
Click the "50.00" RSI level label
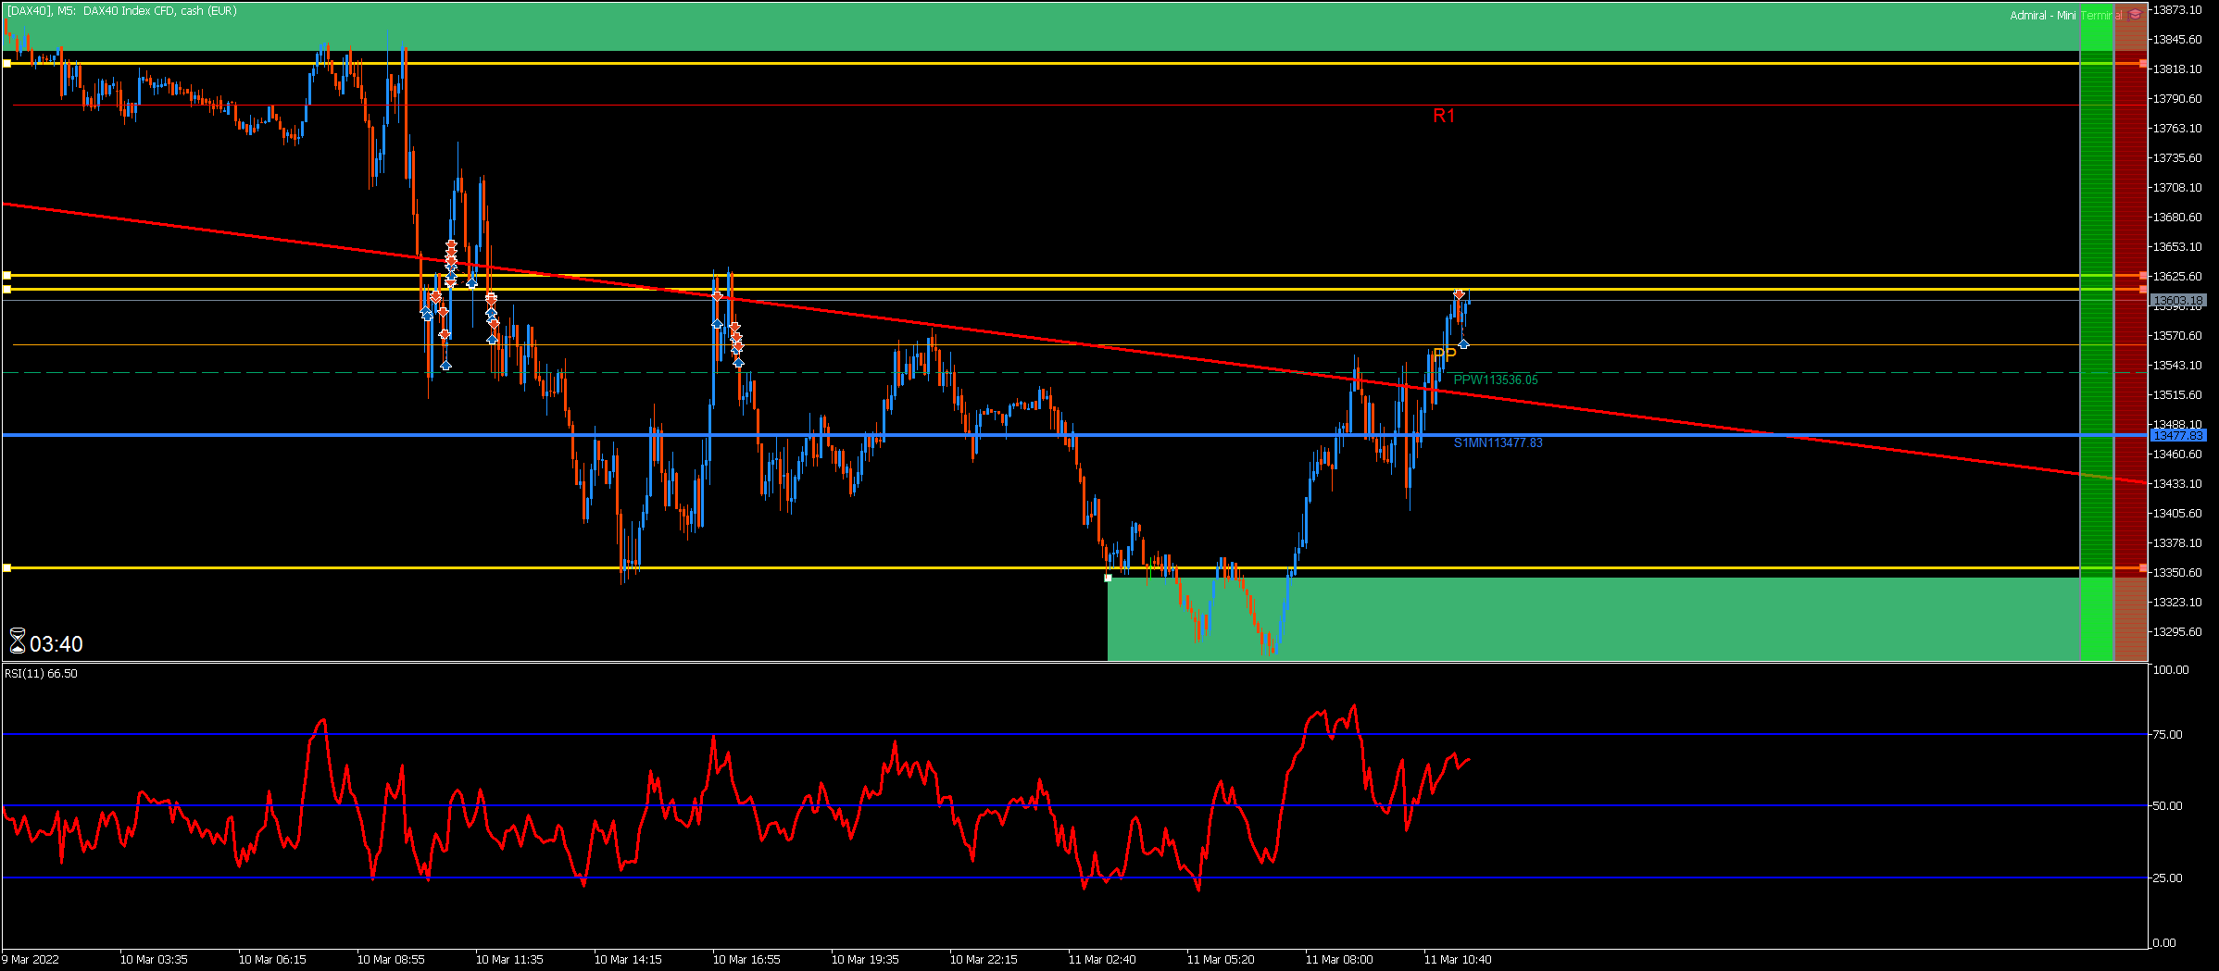[x=2167, y=806]
